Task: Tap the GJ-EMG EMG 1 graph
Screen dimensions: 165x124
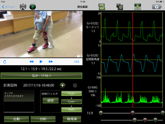Action: (x=132, y=92)
